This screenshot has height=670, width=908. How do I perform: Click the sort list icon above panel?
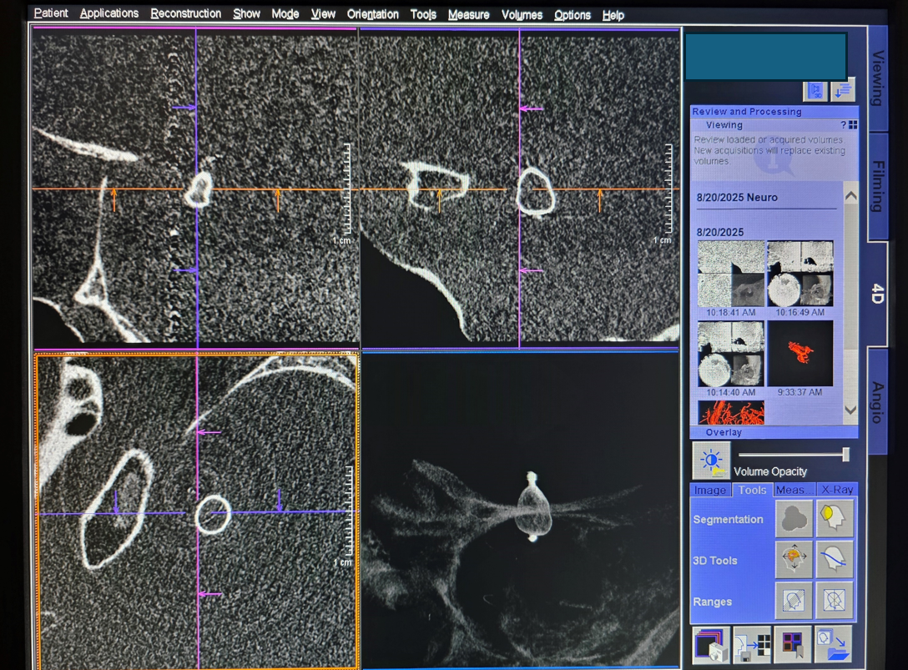[x=842, y=90]
